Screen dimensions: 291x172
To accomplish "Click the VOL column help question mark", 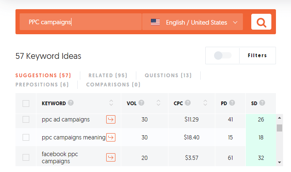I will click(141, 103).
